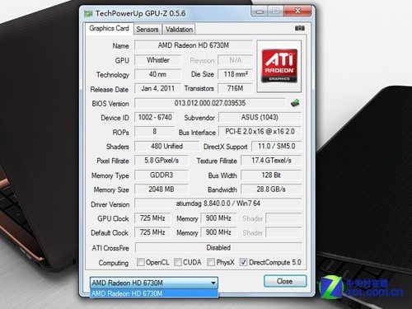Click the Driver Version text field
Screen dimensions: 412x309
coord(218,204)
